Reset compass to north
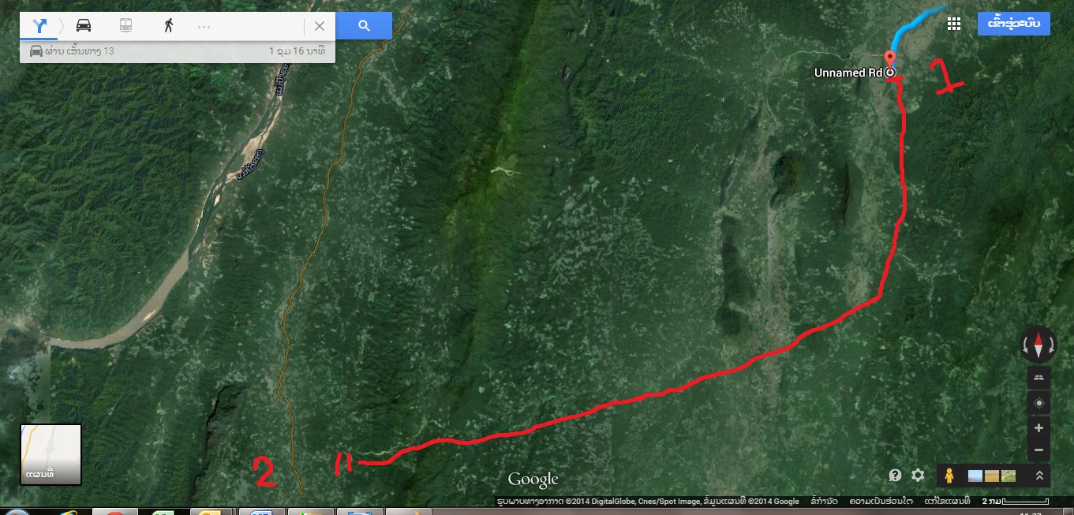1074x515 pixels. tap(1038, 345)
